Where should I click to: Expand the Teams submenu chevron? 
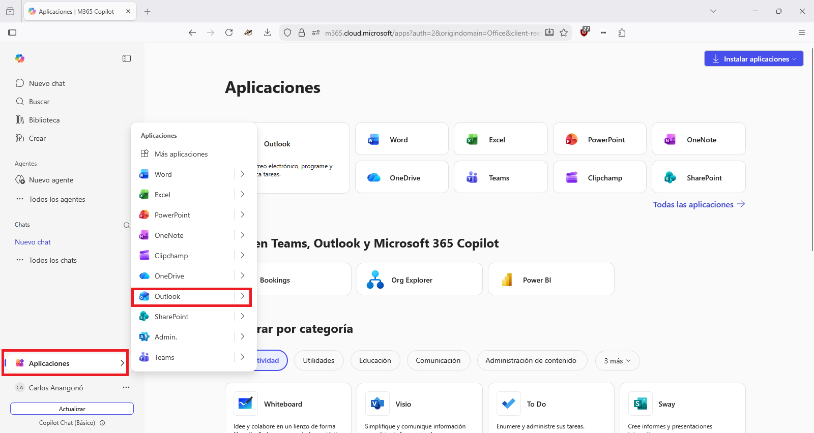[x=243, y=357]
